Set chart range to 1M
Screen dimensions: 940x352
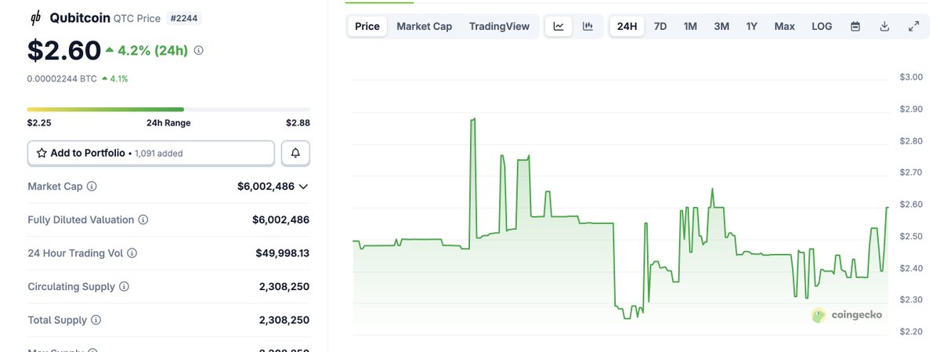pos(690,26)
